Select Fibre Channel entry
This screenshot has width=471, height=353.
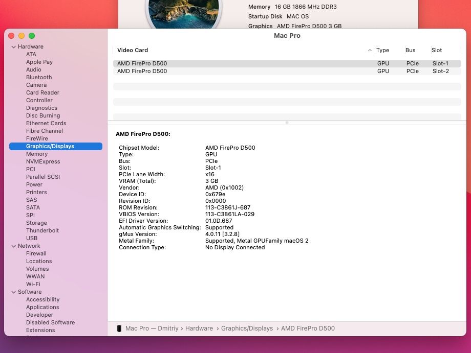click(45, 131)
